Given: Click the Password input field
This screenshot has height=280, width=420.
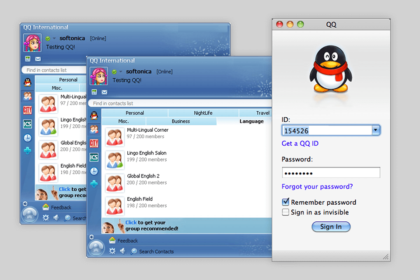Looking at the screenshot, I should coord(331,173).
